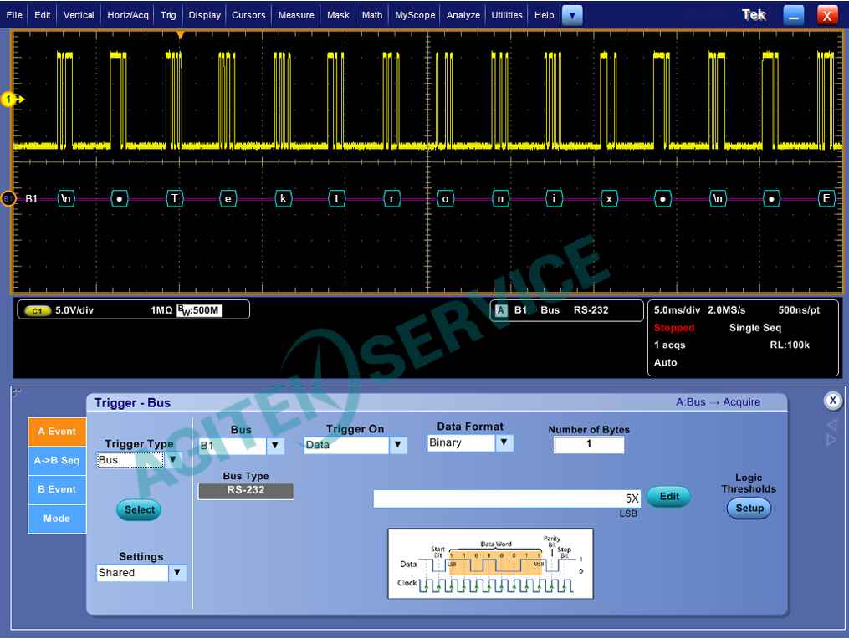Viewport: 849px width, 639px height.
Task: Open the Cursors menu
Action: point(248,15)
